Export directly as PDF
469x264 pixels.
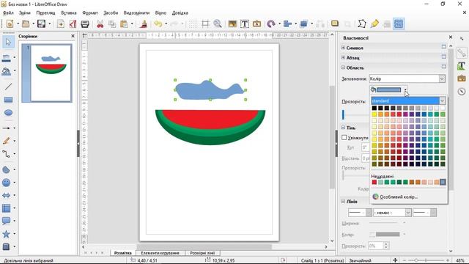tap(73, 24)
